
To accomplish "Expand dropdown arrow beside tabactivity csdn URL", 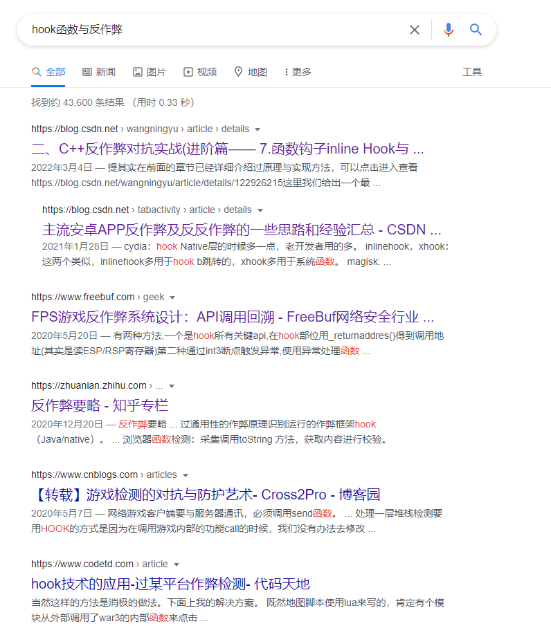I will (260, 210).
